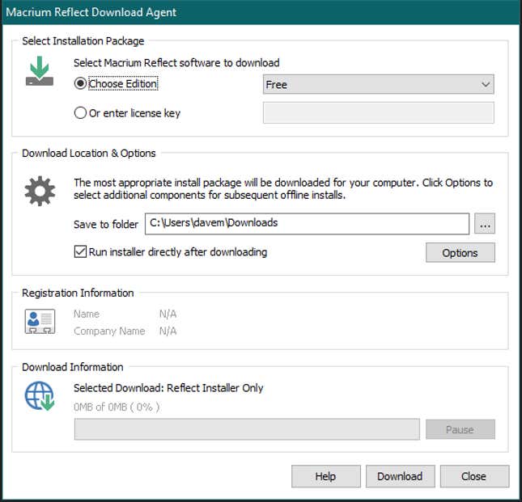Select the Or enter license key option
This screenshot has height=502, width=522.
(80, 113)
